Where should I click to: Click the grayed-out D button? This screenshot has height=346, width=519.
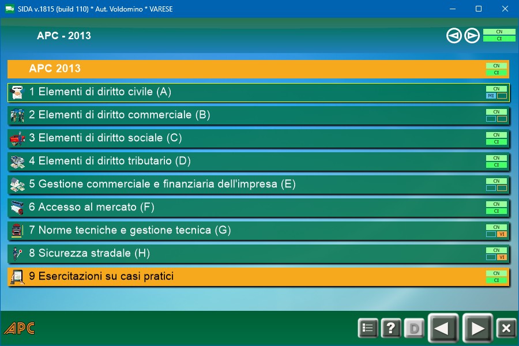pos(413,328)
